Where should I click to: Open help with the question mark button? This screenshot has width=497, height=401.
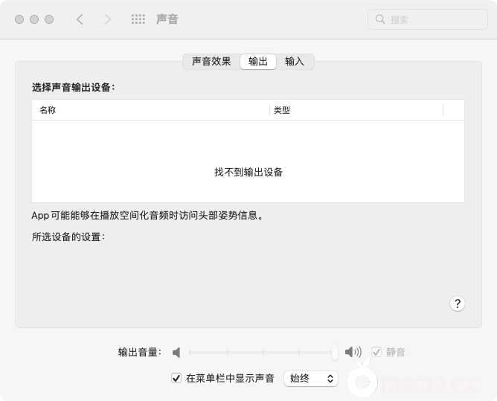(x=458, y=304)
